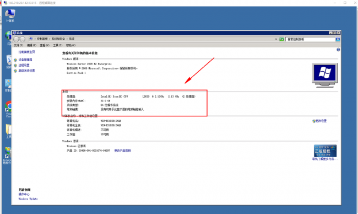Open the Computer desktop icon
358x214 pixels.
pos(10,15)
